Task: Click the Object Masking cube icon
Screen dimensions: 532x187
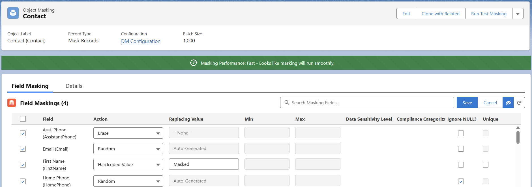Action: (x=13, y=13)
